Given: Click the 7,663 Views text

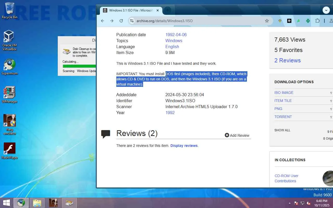Looking at the screenshot, I should pos(290,40).
